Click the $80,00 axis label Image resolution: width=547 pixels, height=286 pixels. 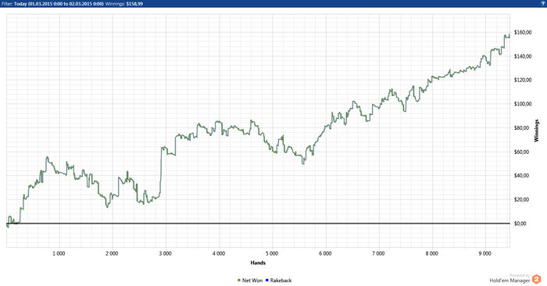[x=521, y=127]
